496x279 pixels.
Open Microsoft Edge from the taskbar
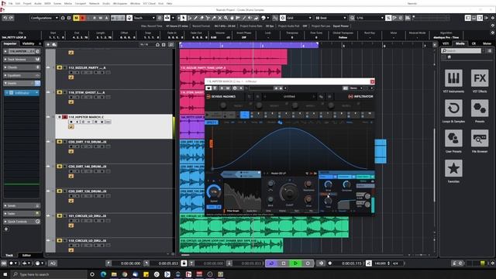[103, 274]
